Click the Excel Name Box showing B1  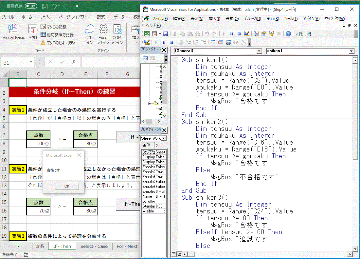click(17, 62)
